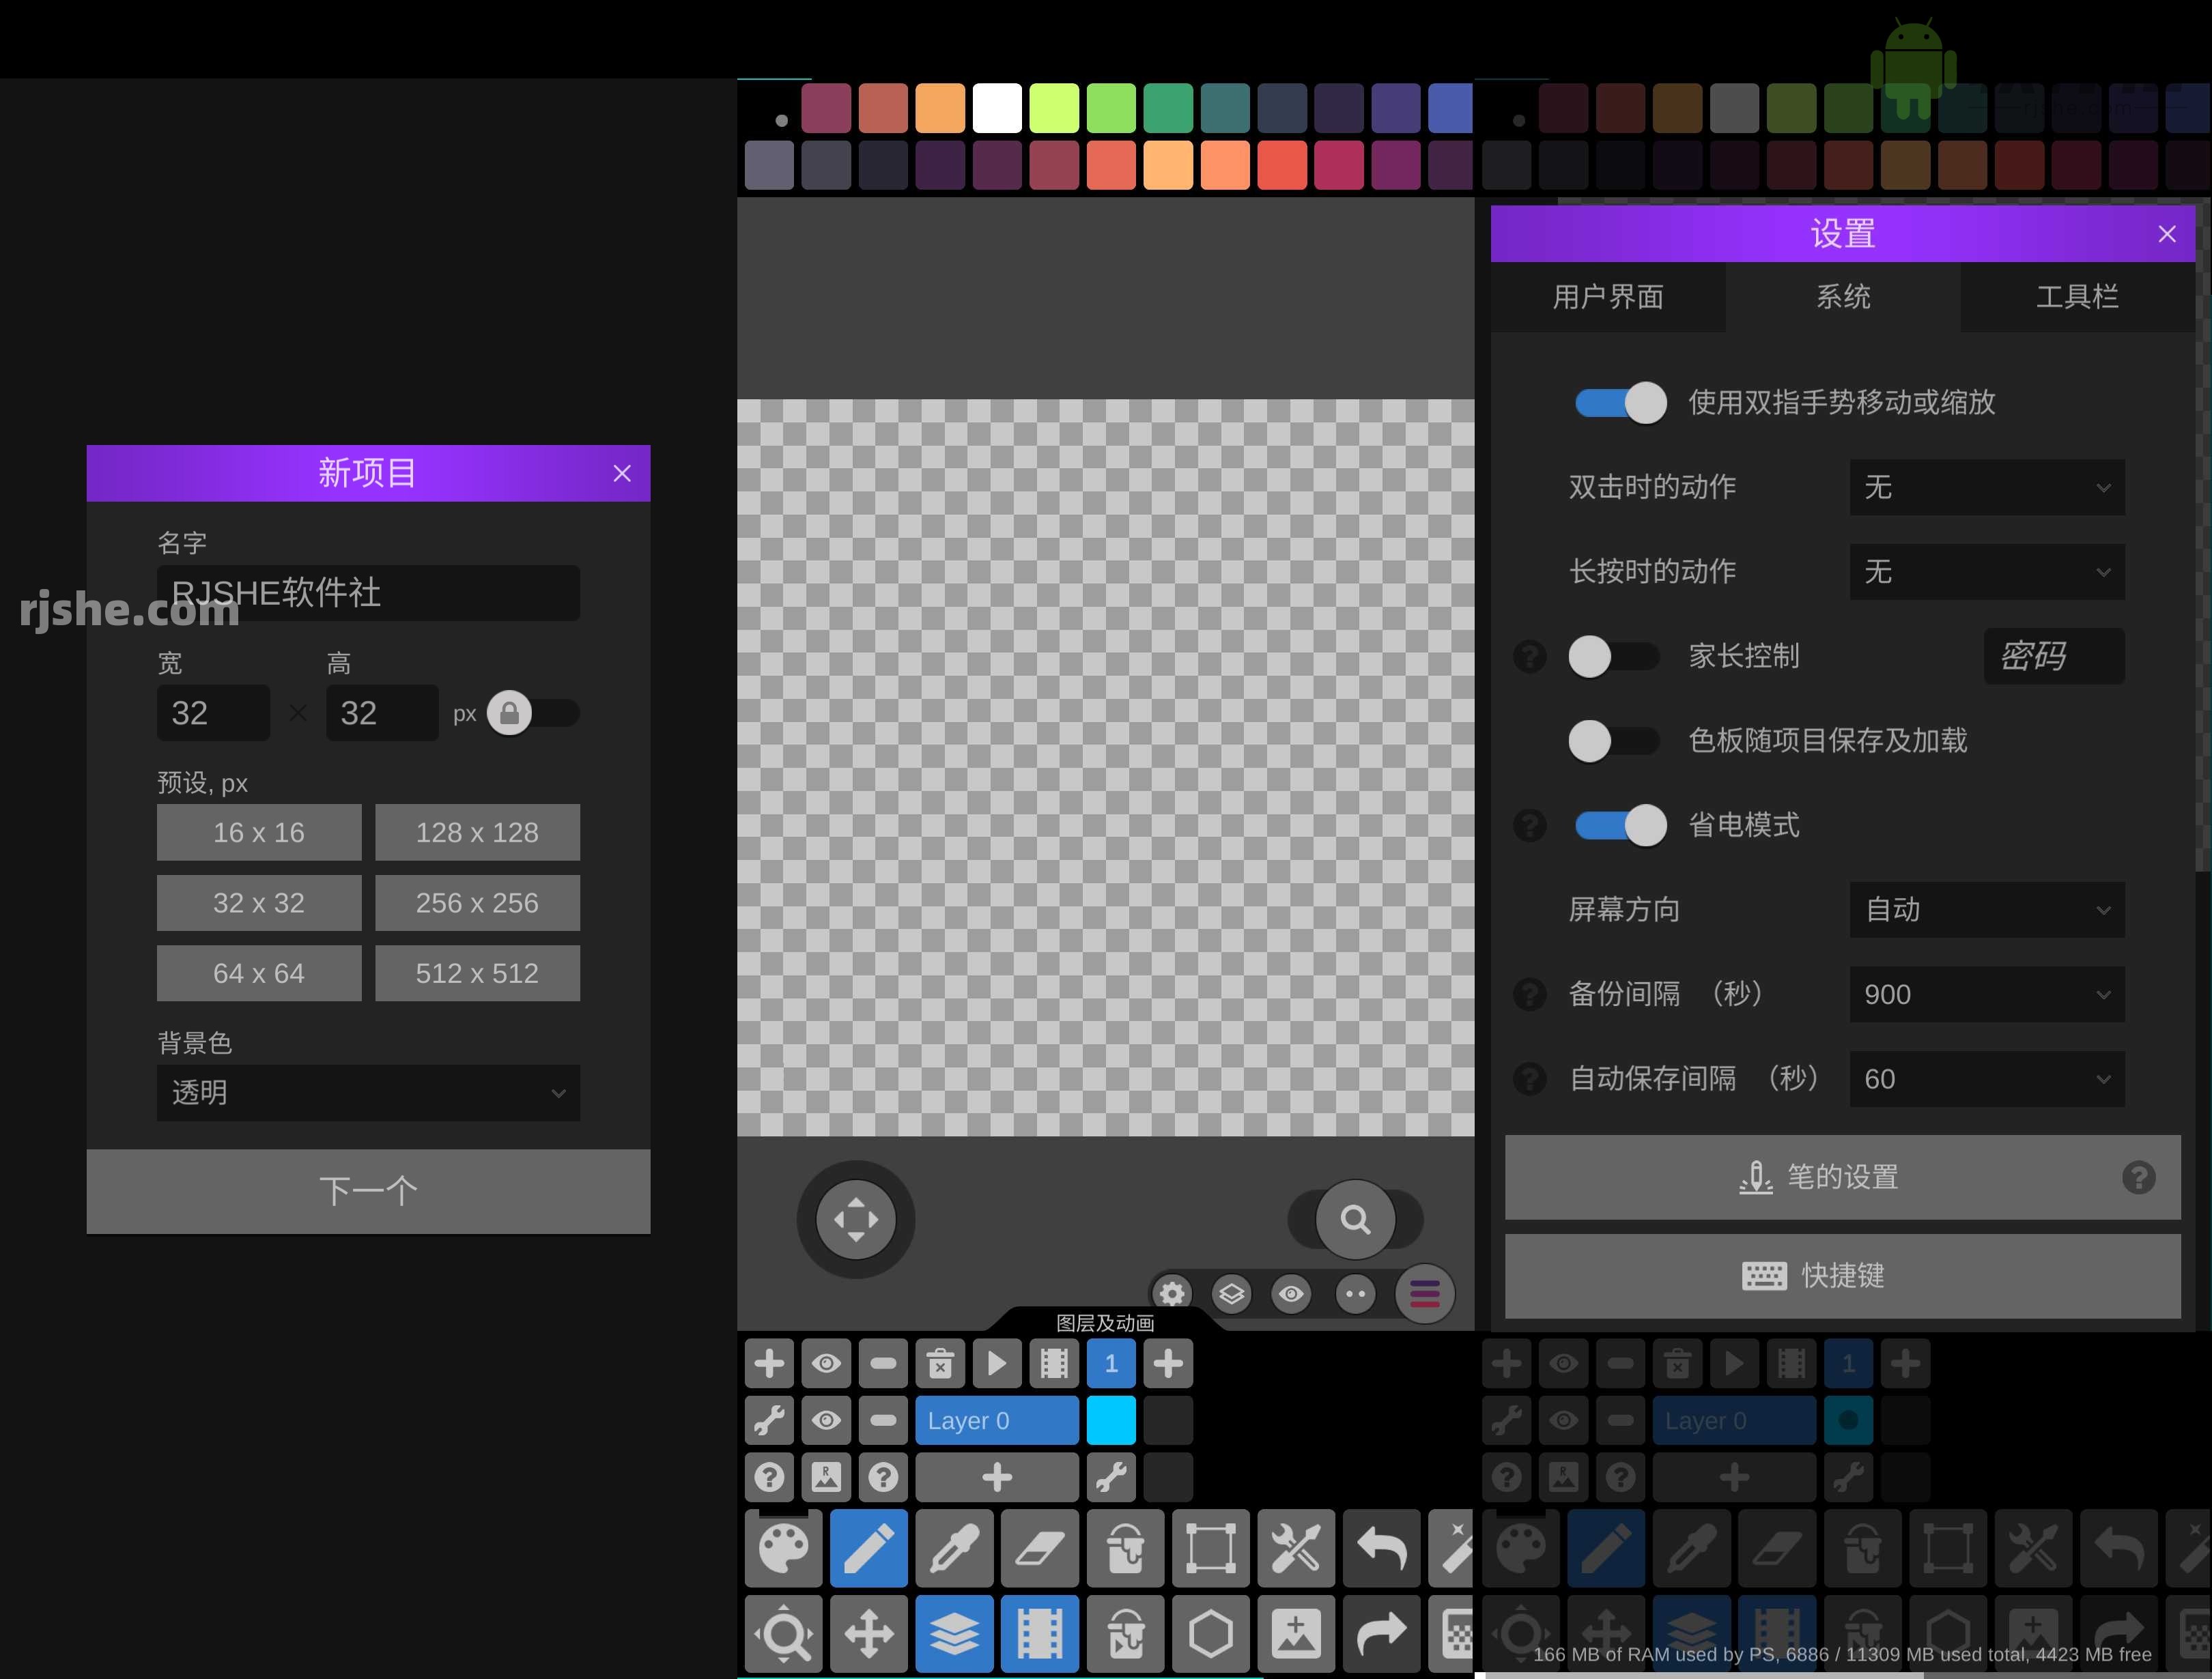Click the help icon beside 省电模式
The height and width of the screenshot is (1679, 2212).
pyautogui.click(x=1529, y=825)
